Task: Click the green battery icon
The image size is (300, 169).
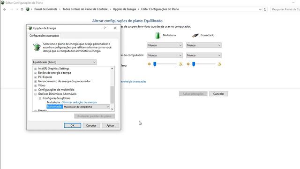Action: 157,35
